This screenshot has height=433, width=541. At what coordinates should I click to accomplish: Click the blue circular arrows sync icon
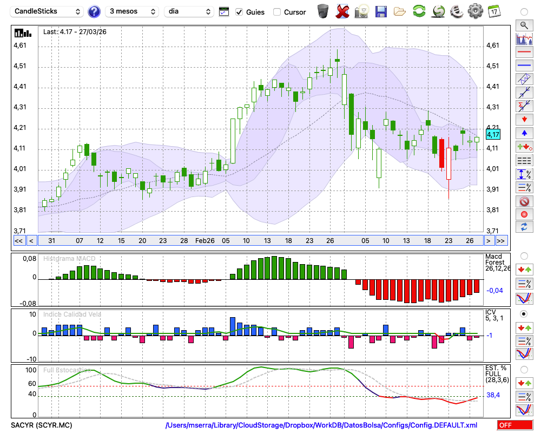click(x=524, y=227)
